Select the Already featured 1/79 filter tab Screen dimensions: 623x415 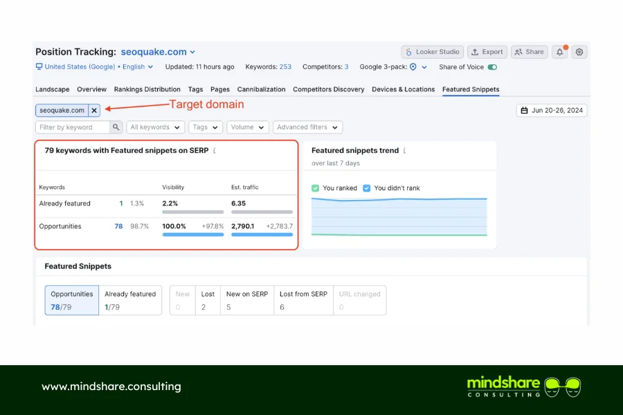click(x=130, y=300)
